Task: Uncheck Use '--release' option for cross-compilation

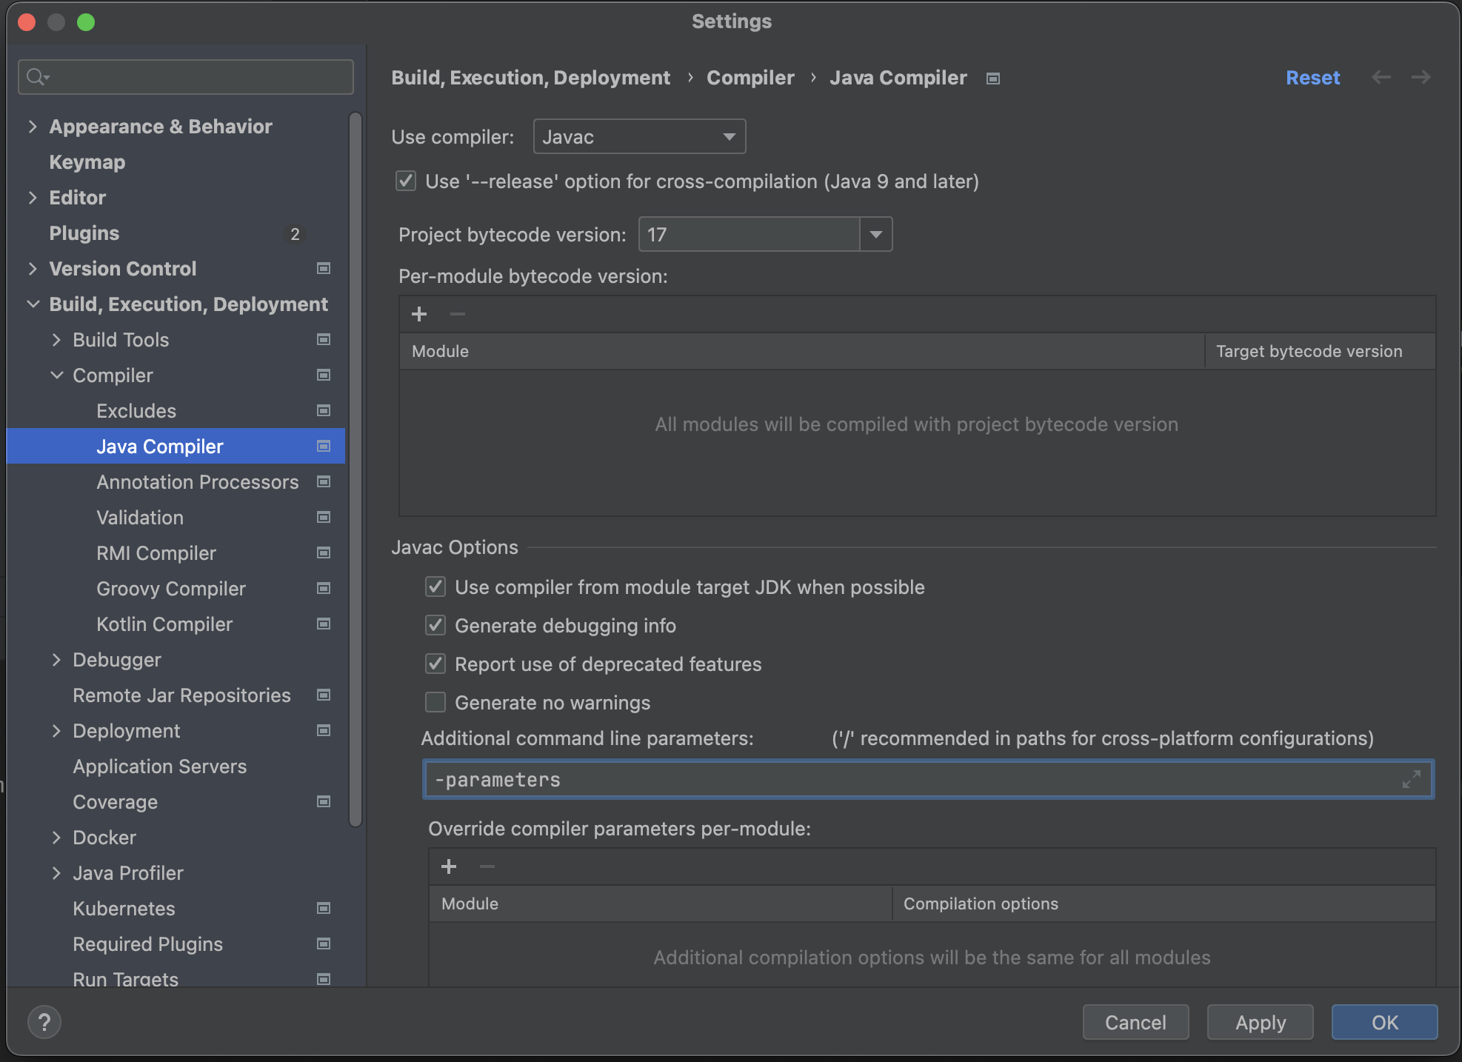Action: pyautogui.click(x=406, y=181)
